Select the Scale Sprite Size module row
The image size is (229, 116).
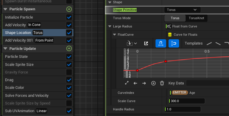pyautogui.click(x=38, y=64)
